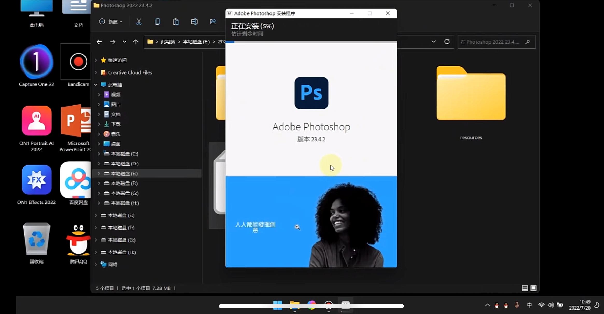Screen dimensions: 604x314
Task: Toggle Wi-Fi from the system tray
Action: (542, 305)
